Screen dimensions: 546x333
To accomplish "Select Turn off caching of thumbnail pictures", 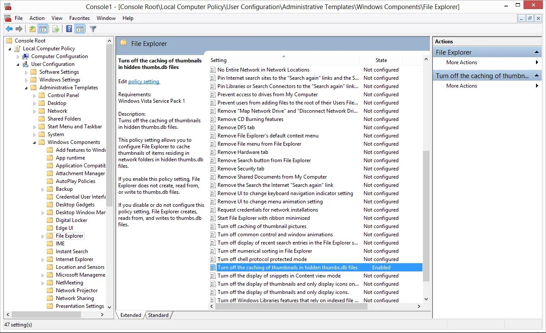I will (262, 226).
